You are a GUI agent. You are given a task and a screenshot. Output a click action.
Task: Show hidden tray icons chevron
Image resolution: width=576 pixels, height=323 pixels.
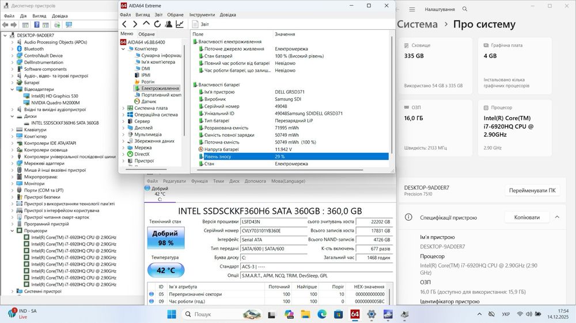479,314
